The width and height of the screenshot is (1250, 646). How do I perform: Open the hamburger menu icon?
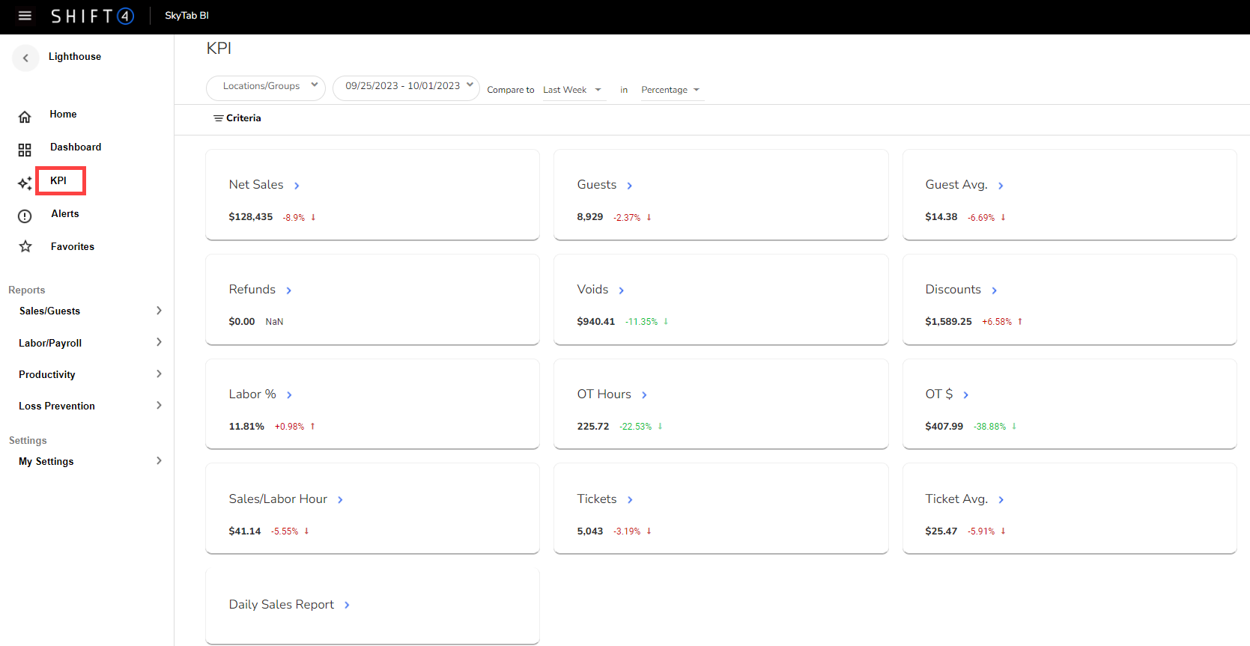[x=25, y=16]
